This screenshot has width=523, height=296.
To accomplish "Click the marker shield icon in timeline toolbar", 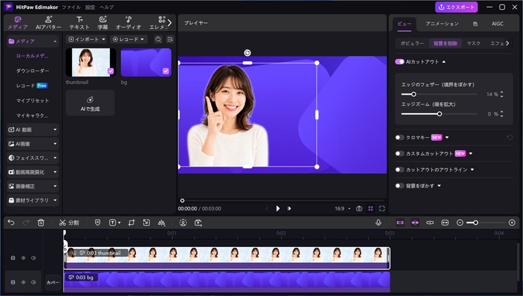I will tap(97, 222).
